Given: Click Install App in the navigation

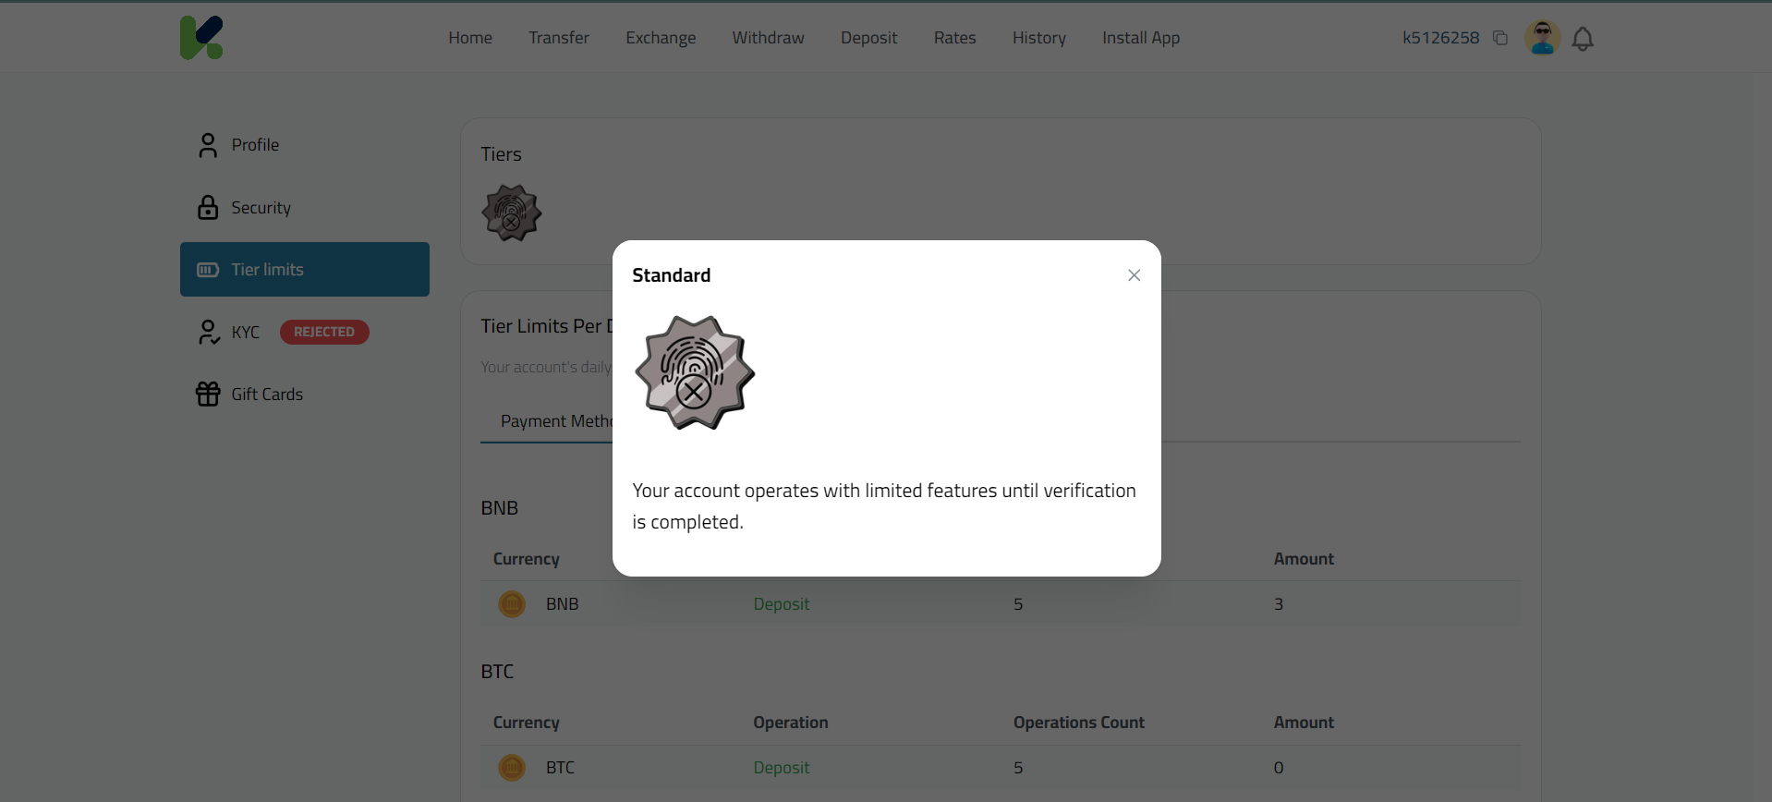Looking at the screenshot, I should click(x=1141, y=38).
